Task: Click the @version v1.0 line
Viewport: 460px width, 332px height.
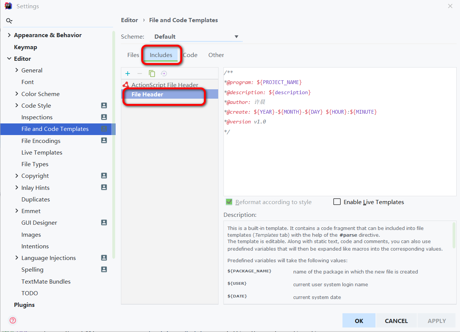Action: [245, 122]
